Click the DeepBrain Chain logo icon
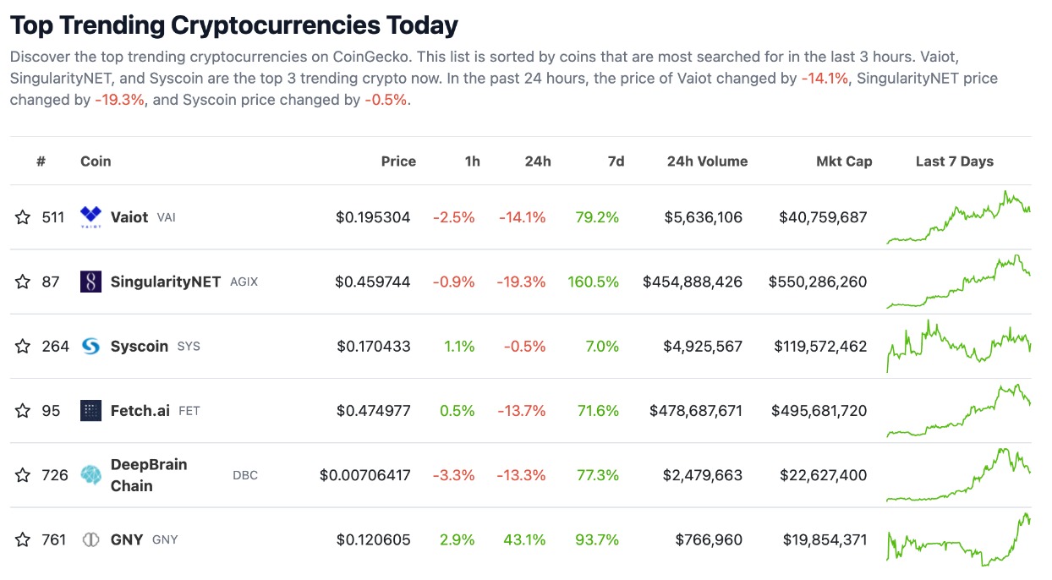 pos(90,475)
